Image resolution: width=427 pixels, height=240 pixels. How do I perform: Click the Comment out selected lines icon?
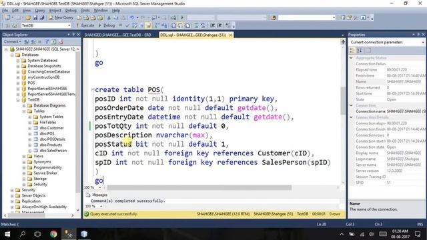coord(195,25)
